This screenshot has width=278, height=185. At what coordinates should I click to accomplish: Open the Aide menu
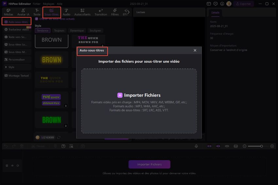coord(60,4)
